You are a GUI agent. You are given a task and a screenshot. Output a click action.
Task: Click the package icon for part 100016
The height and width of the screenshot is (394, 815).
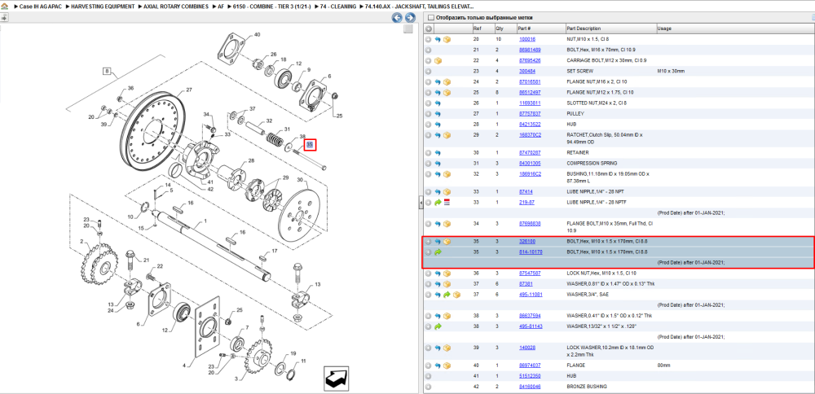[x=447, y=39]
